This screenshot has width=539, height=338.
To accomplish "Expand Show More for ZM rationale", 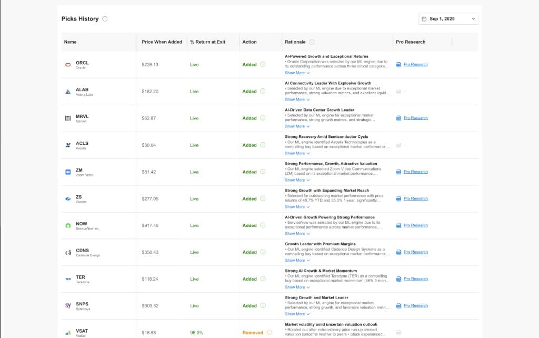I will [x=297, y=180].
